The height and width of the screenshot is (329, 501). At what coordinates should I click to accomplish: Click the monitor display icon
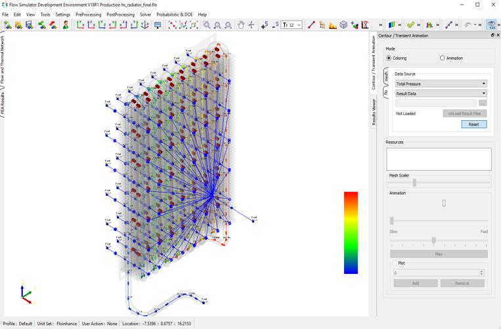(x=158, y=25)
